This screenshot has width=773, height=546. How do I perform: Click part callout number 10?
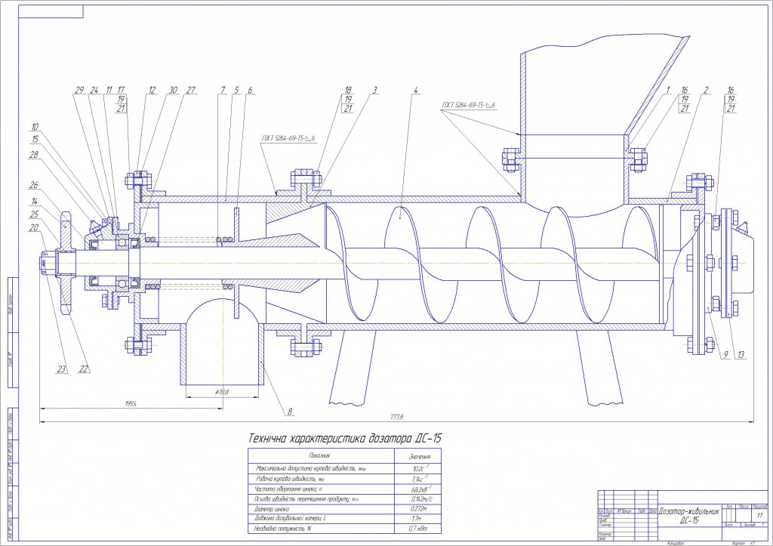pyautogui.click(x=35, y=128)
